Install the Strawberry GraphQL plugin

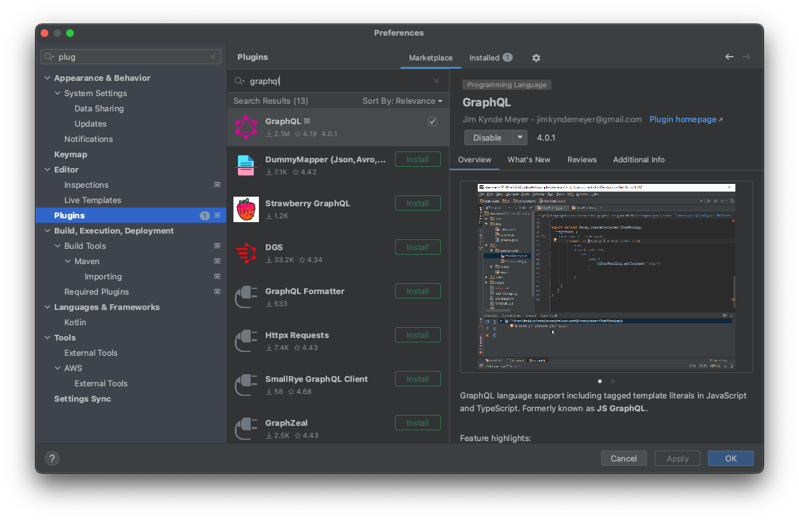(x=417, y=203)
